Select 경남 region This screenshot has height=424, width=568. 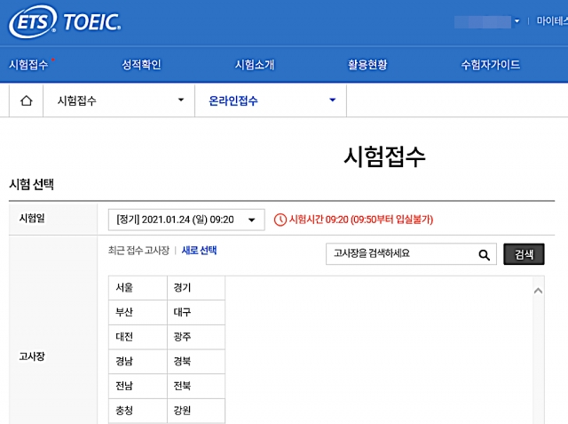[138, 362]
